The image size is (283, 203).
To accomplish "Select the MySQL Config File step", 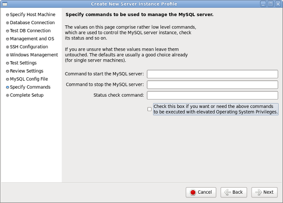I will click(x=29, y=79).
